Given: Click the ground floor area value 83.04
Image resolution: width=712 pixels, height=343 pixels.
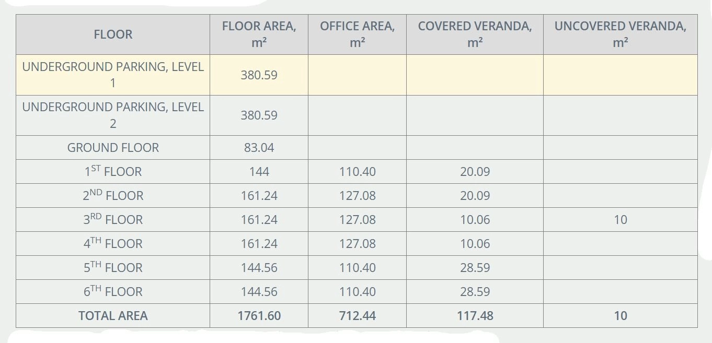Looking at the screenshot, I should click(259, 148).
